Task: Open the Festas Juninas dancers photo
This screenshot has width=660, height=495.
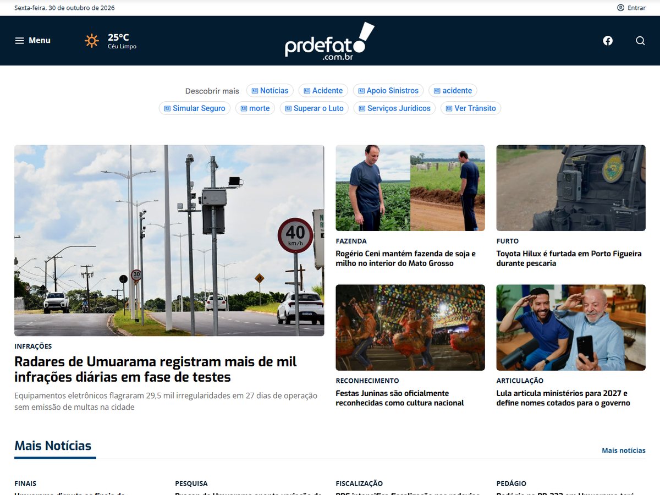Action: tap(410, 327)
